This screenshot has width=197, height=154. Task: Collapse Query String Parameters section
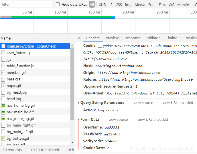click(78, 103)
